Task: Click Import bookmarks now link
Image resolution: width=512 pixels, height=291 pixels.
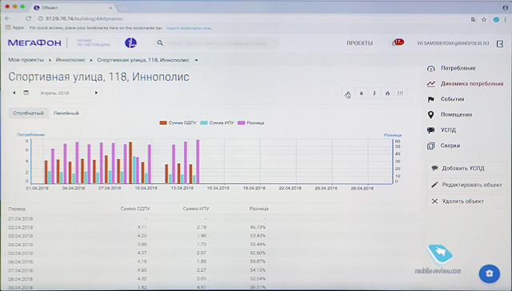Action: pyautogui.click(x=190, y=28)
